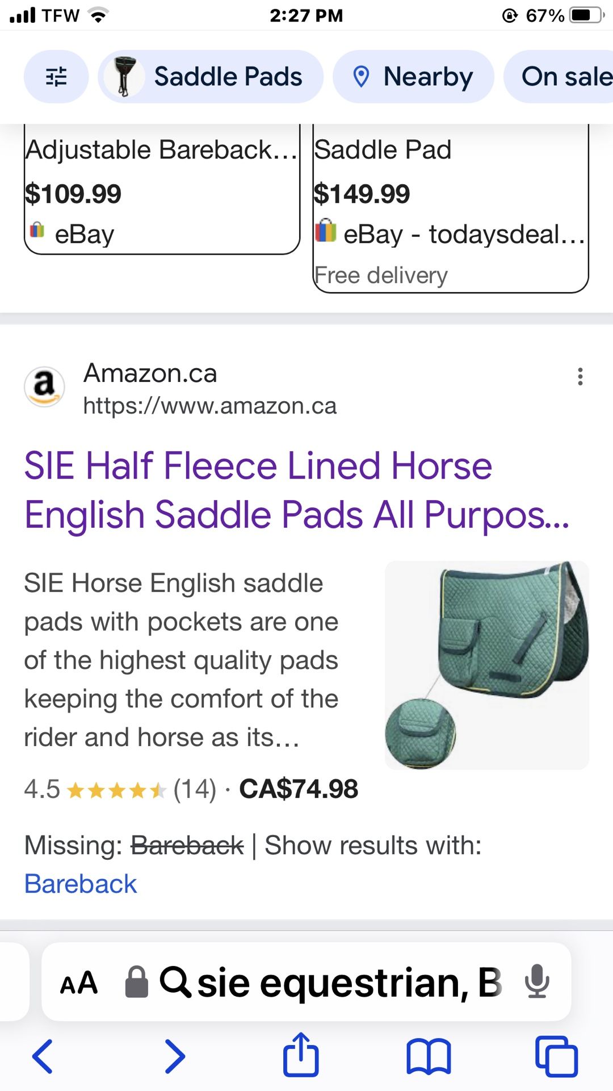Tap the Safari back arrow
Screen dimensions: 613x1091
pyautogui.click(x=43, y=1056)
